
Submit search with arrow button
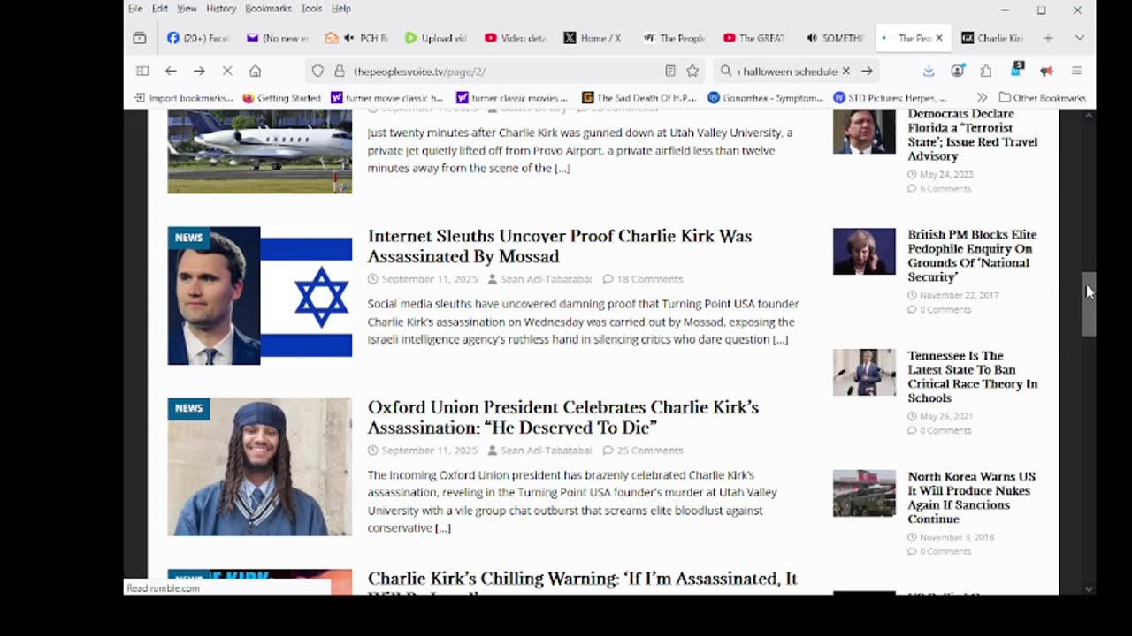coord(868,71)
